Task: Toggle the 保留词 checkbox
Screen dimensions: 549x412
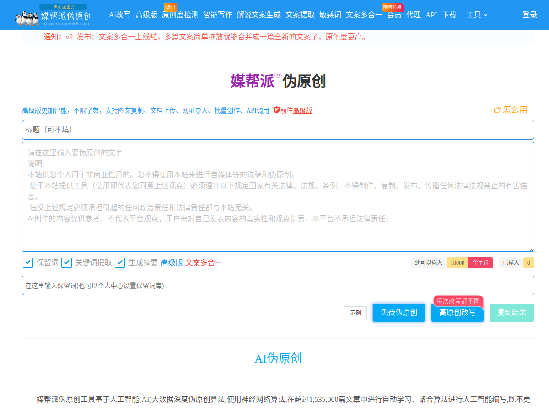Action: coord(28,262)
